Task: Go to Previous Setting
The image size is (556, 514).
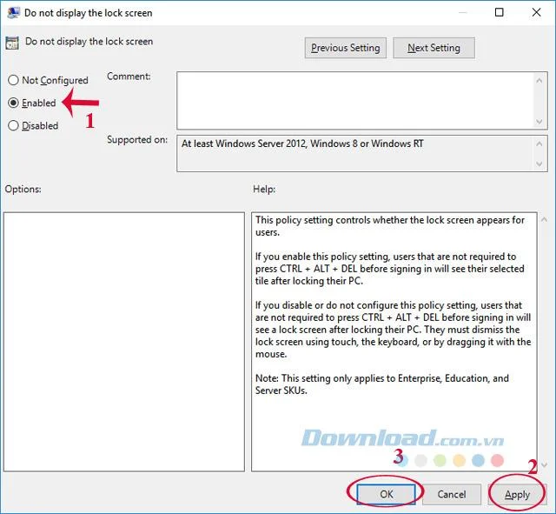Action: click(346, 48)
